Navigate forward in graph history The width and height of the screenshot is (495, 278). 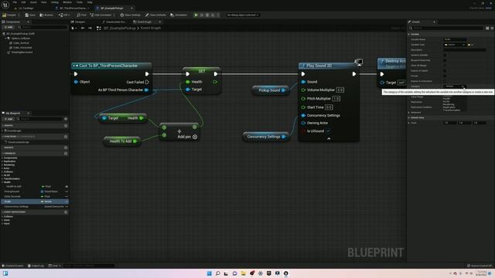tap(90, 28)
